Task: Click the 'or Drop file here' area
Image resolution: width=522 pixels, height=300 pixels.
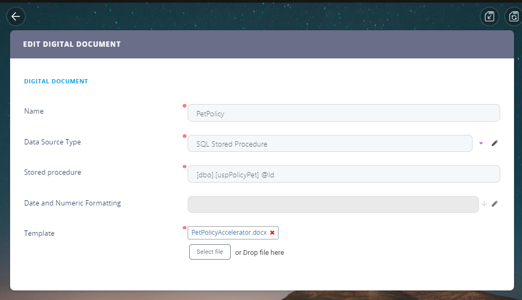Action: (x=259, y=253)
